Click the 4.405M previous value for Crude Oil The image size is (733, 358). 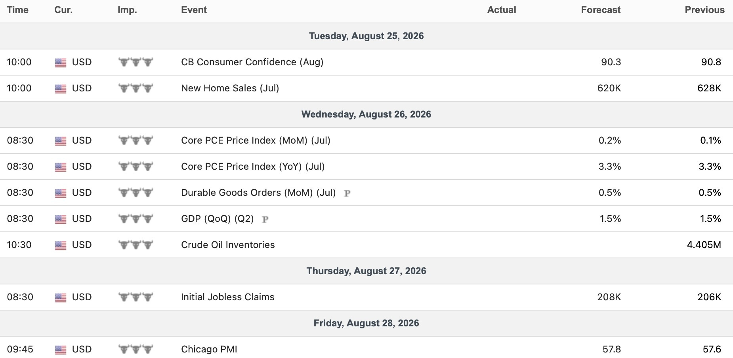point(704,245)
